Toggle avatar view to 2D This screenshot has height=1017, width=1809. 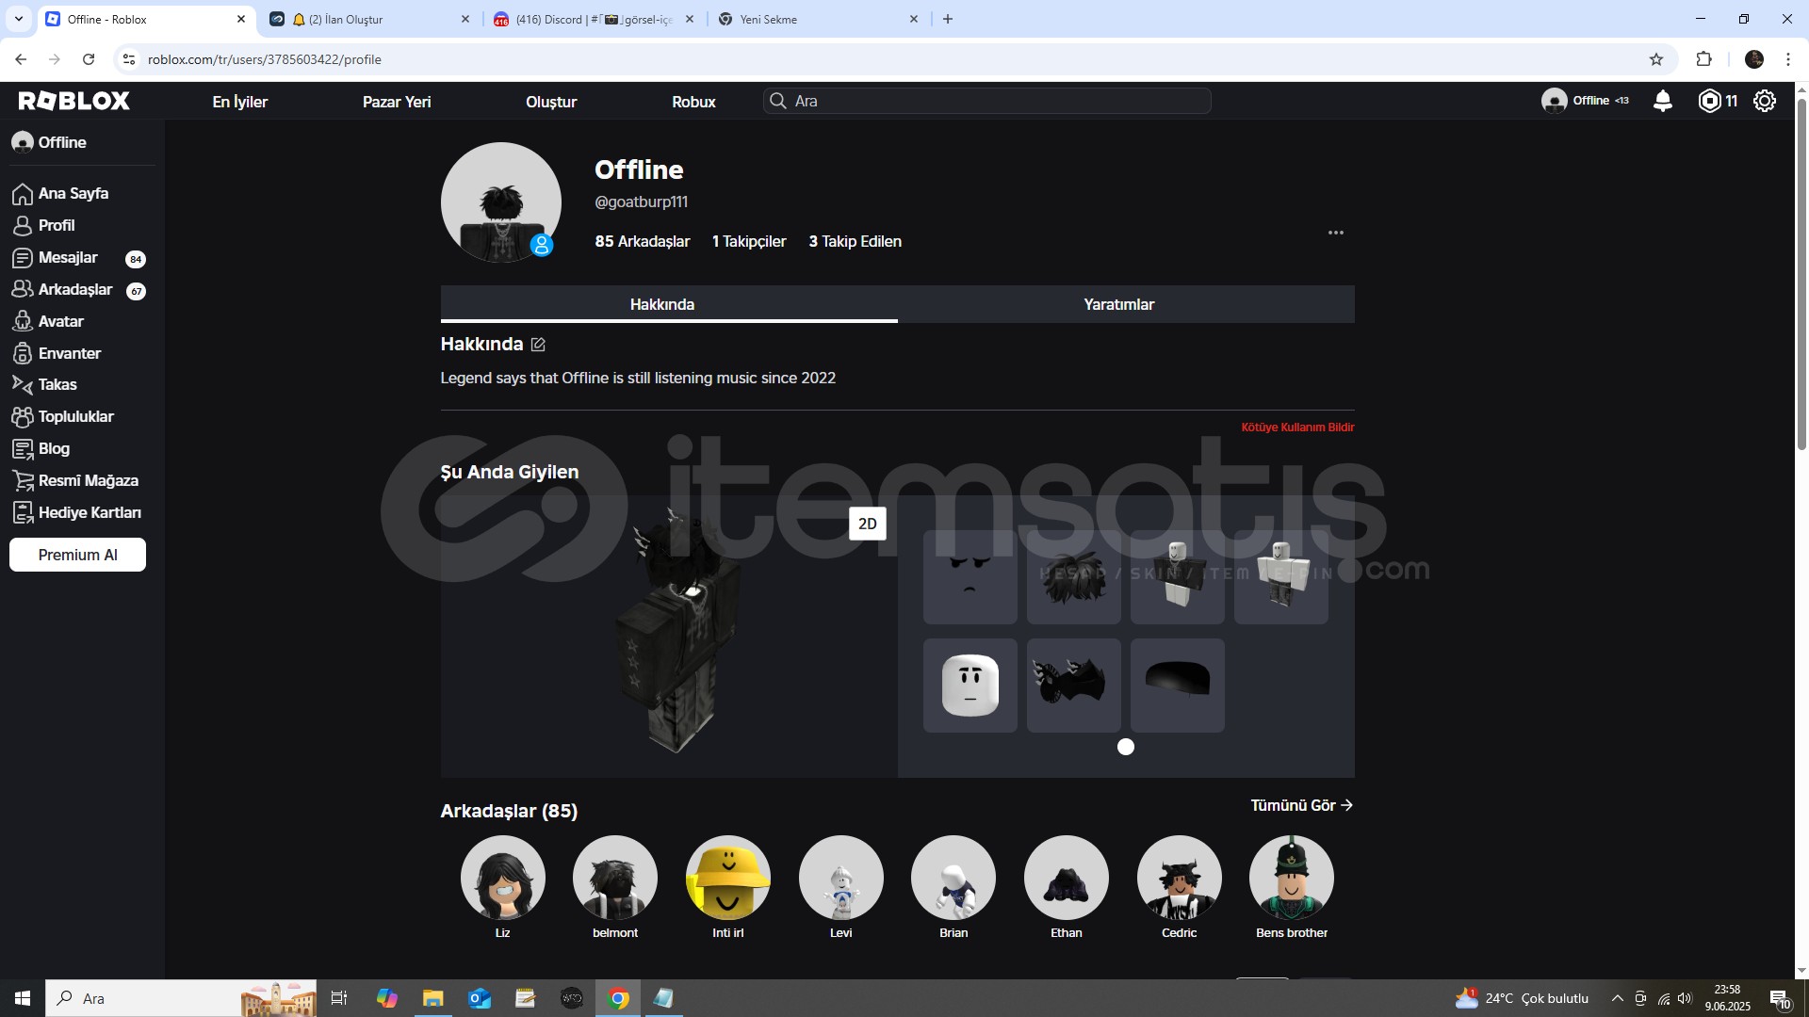(x=867, y=524)
